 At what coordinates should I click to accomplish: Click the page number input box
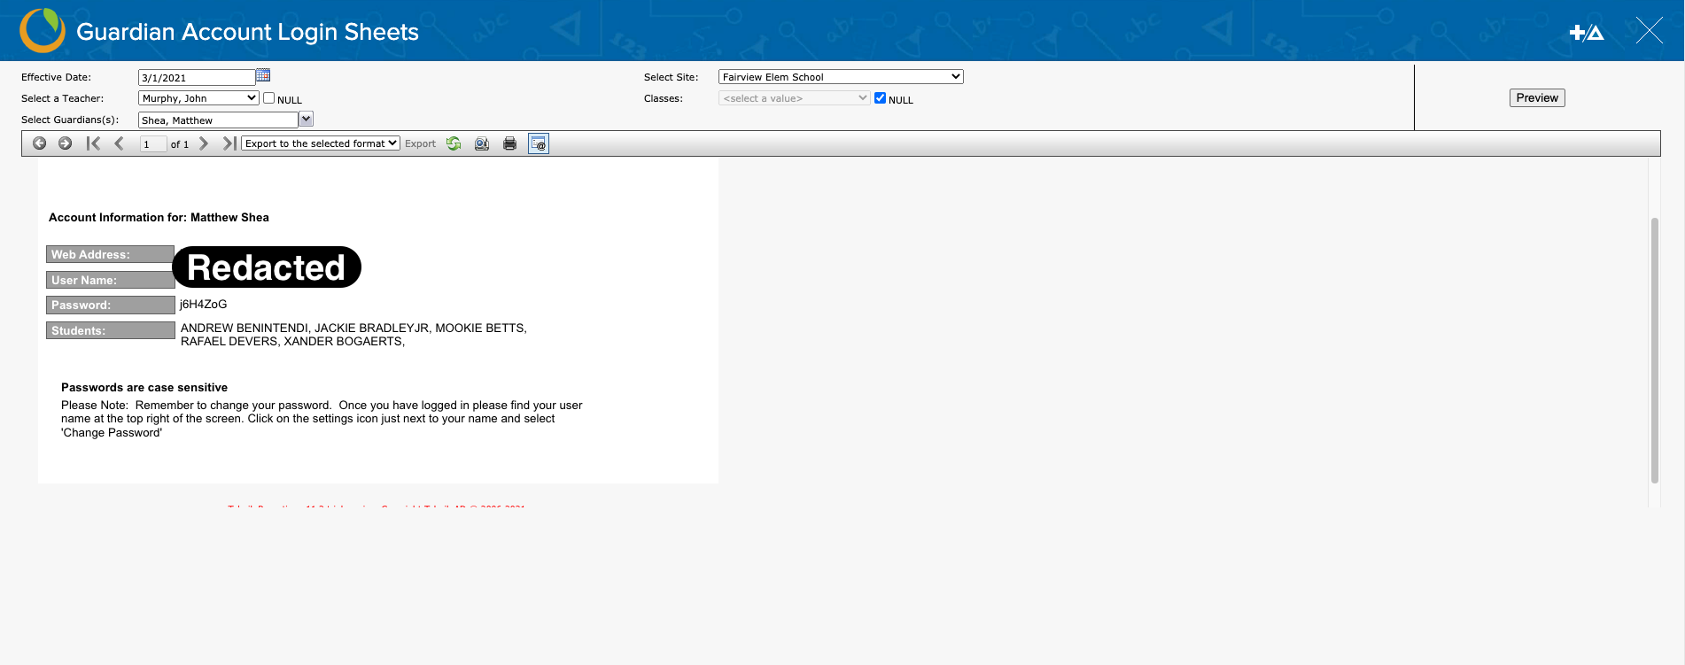(x=153, y=144)
